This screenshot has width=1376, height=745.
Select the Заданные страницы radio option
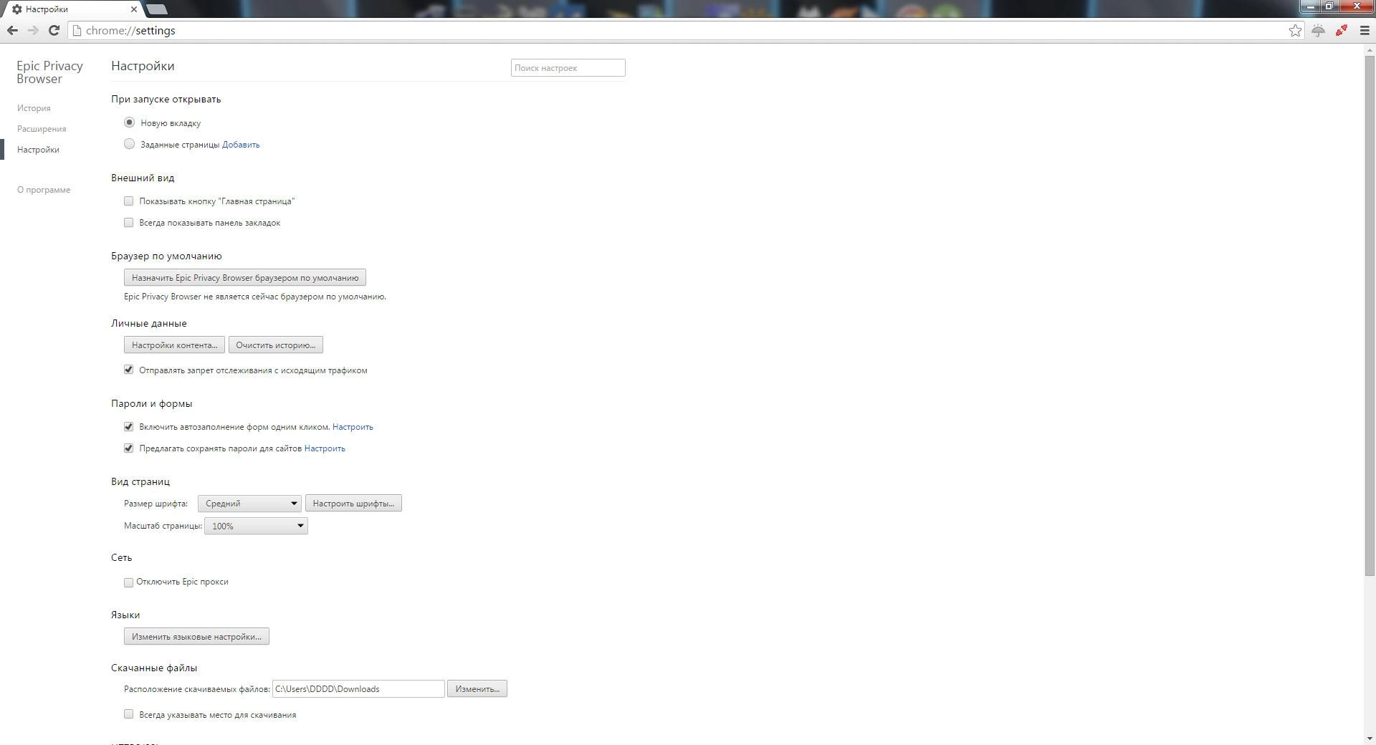coord(129,144)
